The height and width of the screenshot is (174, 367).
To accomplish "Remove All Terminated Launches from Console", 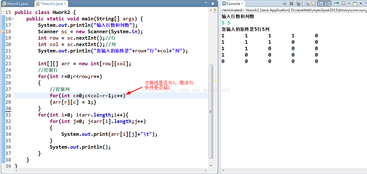I will point(298,3).
